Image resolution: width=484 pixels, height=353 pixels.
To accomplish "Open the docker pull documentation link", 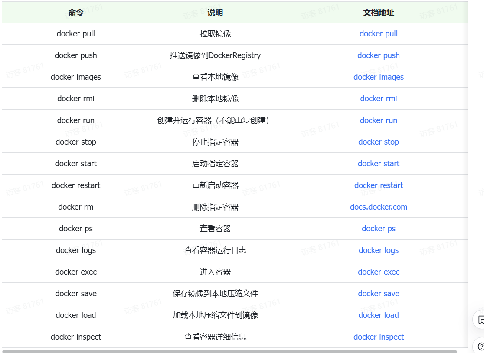I will tap(379, 34).
